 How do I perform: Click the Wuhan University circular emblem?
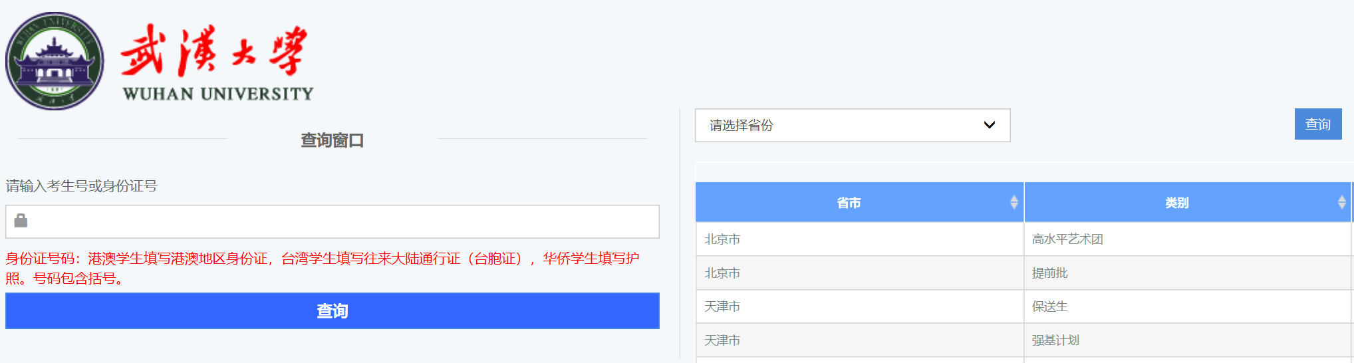[55, 61]
